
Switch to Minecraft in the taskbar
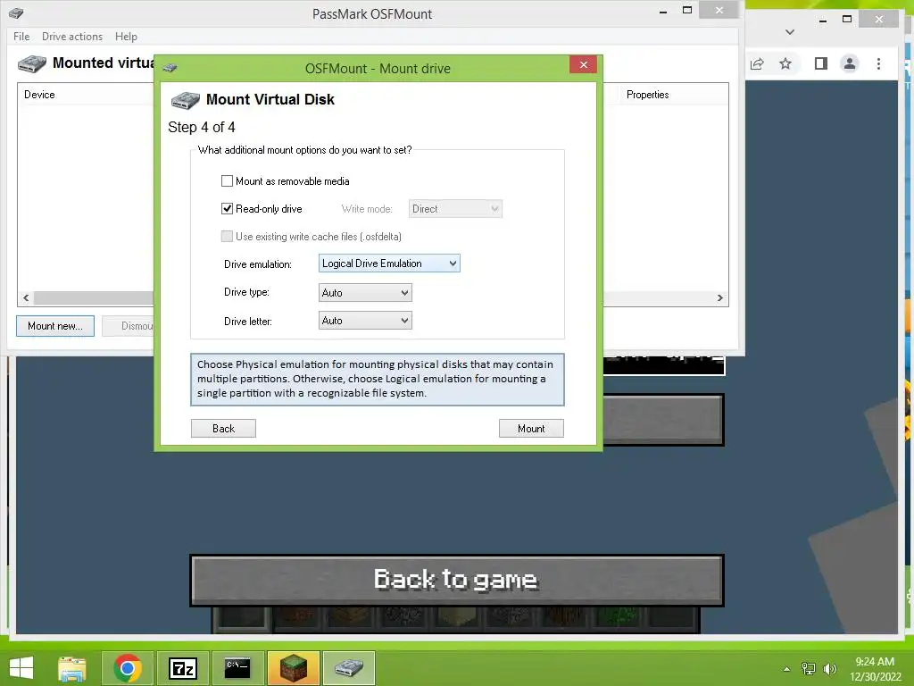293,668
